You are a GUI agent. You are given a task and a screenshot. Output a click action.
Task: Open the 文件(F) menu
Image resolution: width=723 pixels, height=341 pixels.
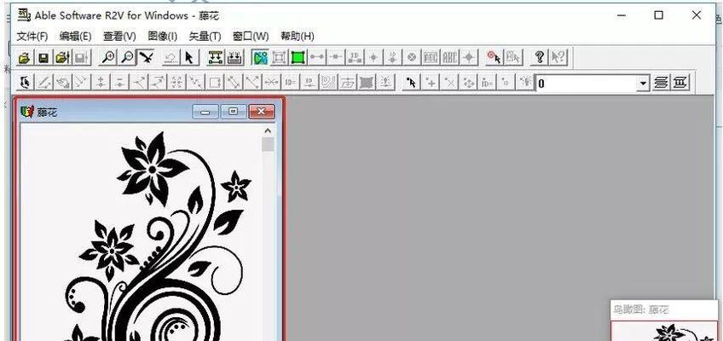[32, 36]
